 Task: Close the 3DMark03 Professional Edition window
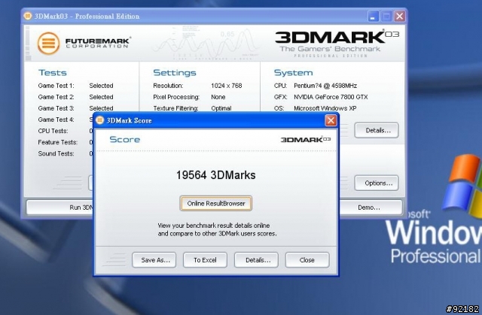coord(400,17)
